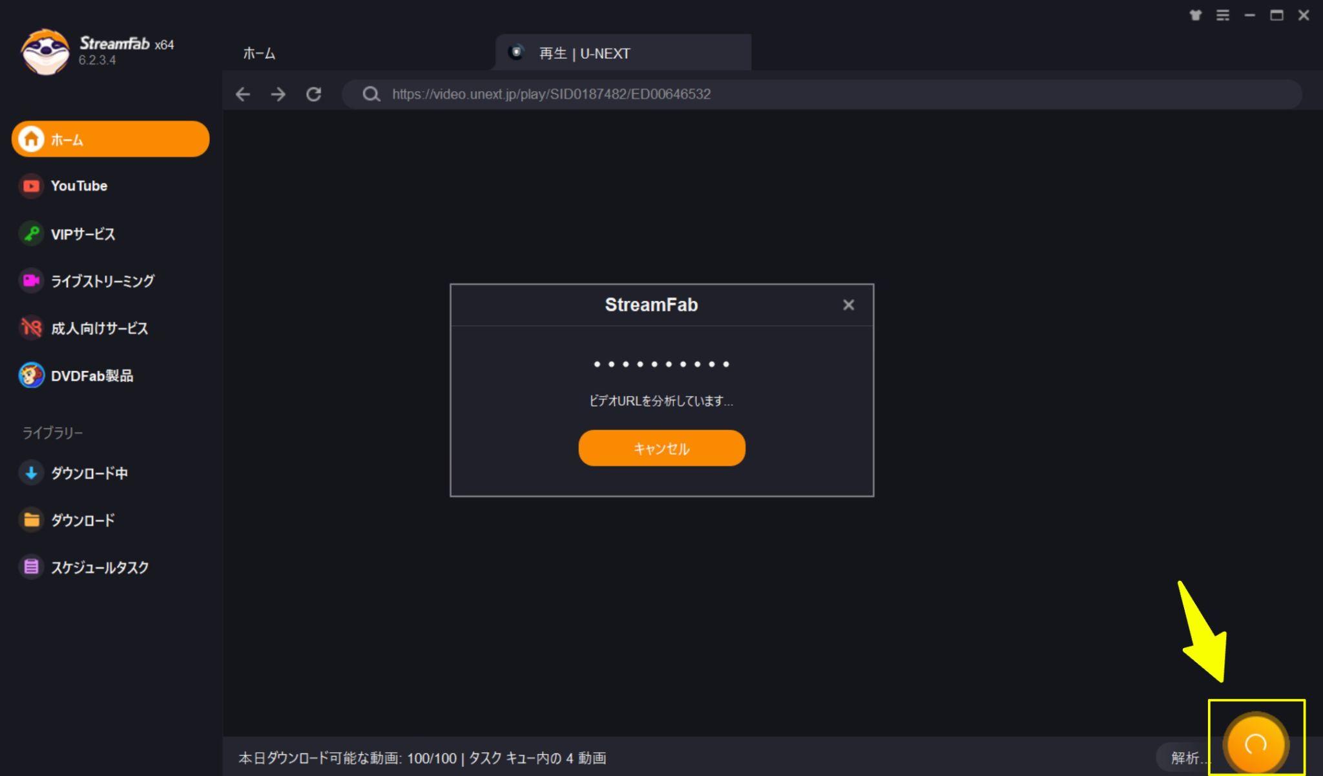The image size is (1323, 776).
Task: Go forward with the forward arrow
Action: 278,94
